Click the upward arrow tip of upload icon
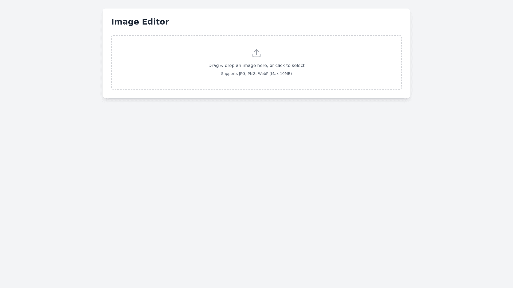The height and width of the screenshot is (288, 513). (x=256, y=50)
